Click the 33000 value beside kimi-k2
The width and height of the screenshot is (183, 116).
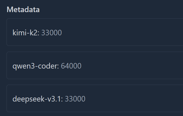(51, 33)
